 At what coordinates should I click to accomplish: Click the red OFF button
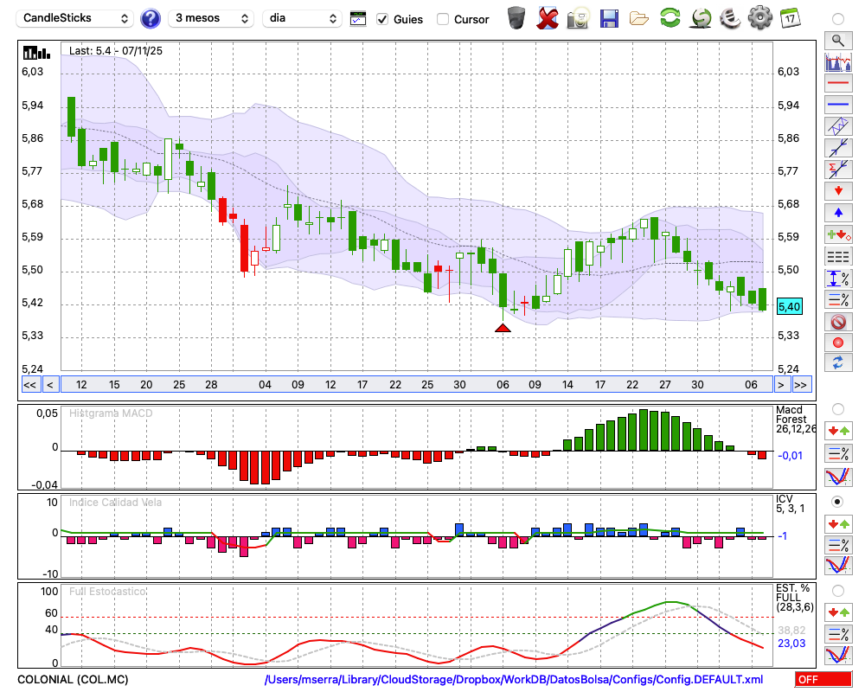(823, 680)
